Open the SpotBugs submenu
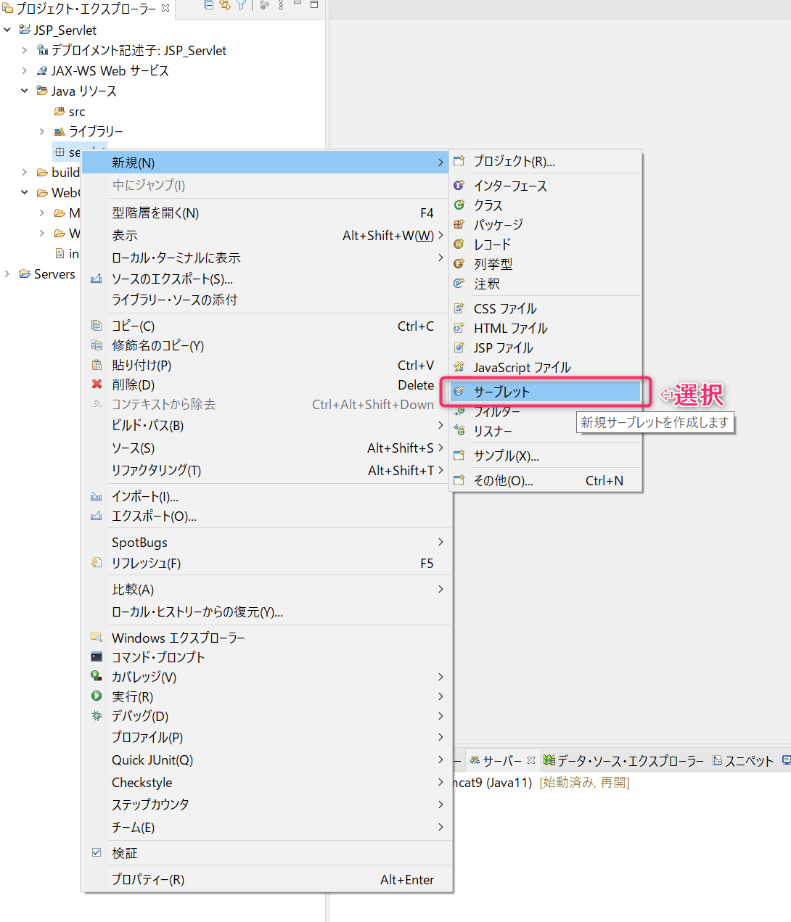 click(266, 542)
